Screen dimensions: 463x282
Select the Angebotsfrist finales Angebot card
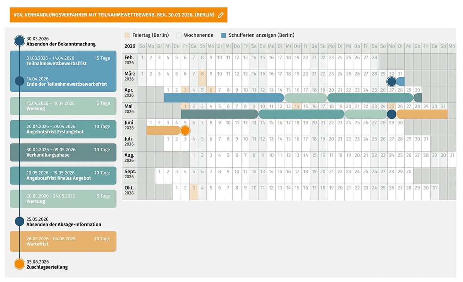pyautogui.click(x=63, y=176)
